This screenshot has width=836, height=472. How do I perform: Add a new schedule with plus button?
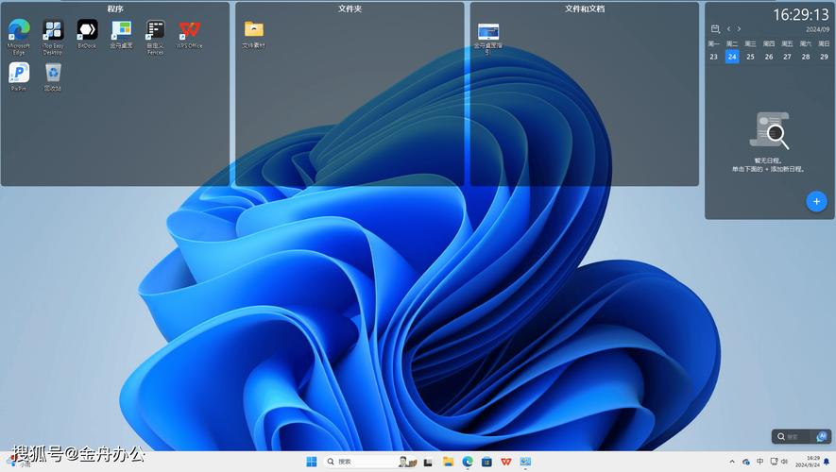click(816, 201)
